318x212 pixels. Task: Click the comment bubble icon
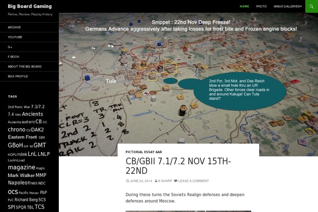point(175,181)
